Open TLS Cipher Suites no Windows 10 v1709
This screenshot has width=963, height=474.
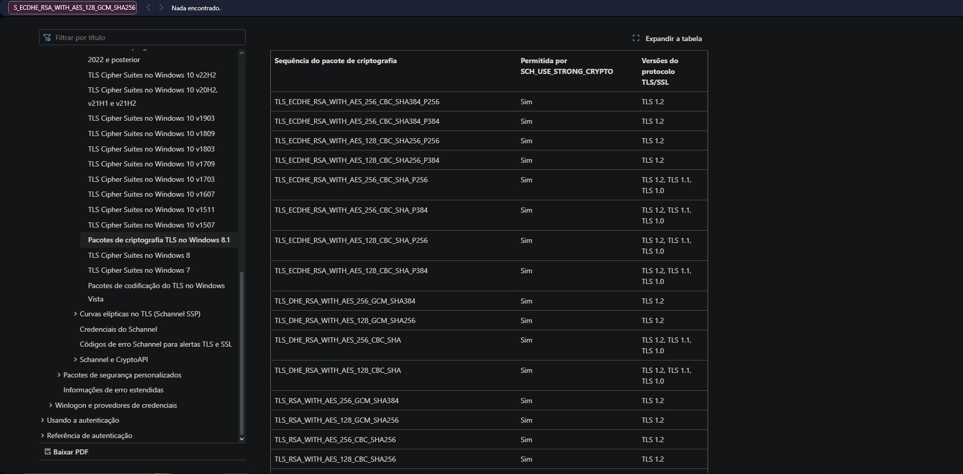(x=151, y=164)
